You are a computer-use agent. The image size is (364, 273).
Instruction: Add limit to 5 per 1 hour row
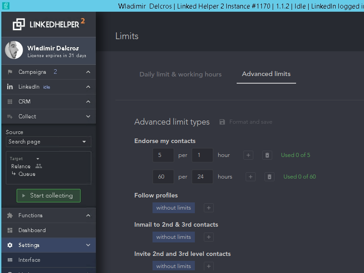click(248, 155)
